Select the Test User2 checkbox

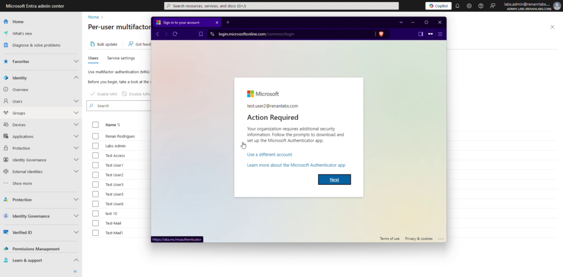pos(95,175)
